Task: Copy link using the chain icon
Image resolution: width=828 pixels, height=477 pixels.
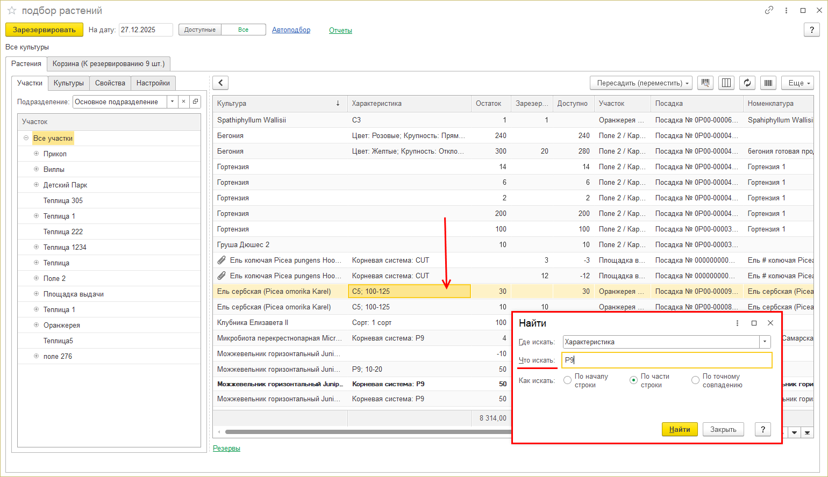Action: 769,10
